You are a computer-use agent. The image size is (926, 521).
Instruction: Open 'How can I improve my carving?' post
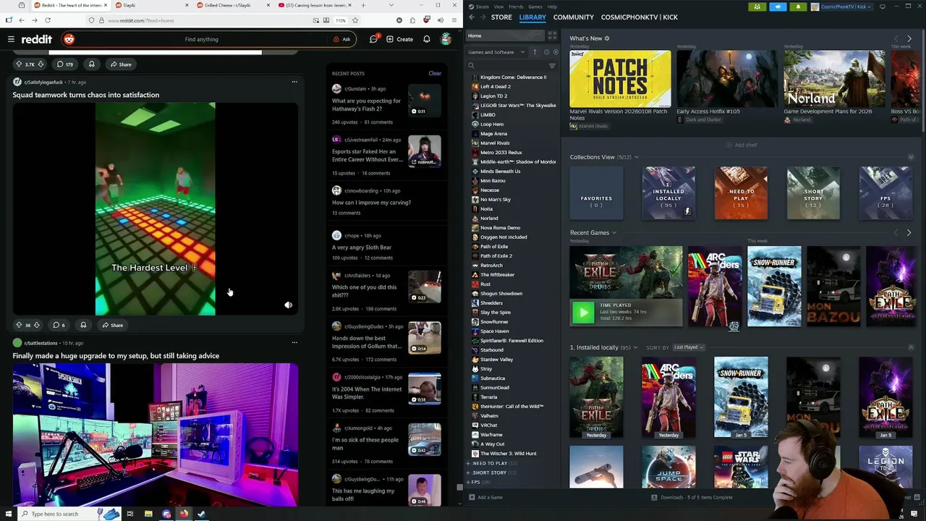coord(371,203)
